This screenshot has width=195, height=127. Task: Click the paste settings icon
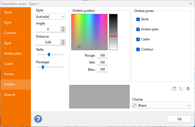(181, 89)
